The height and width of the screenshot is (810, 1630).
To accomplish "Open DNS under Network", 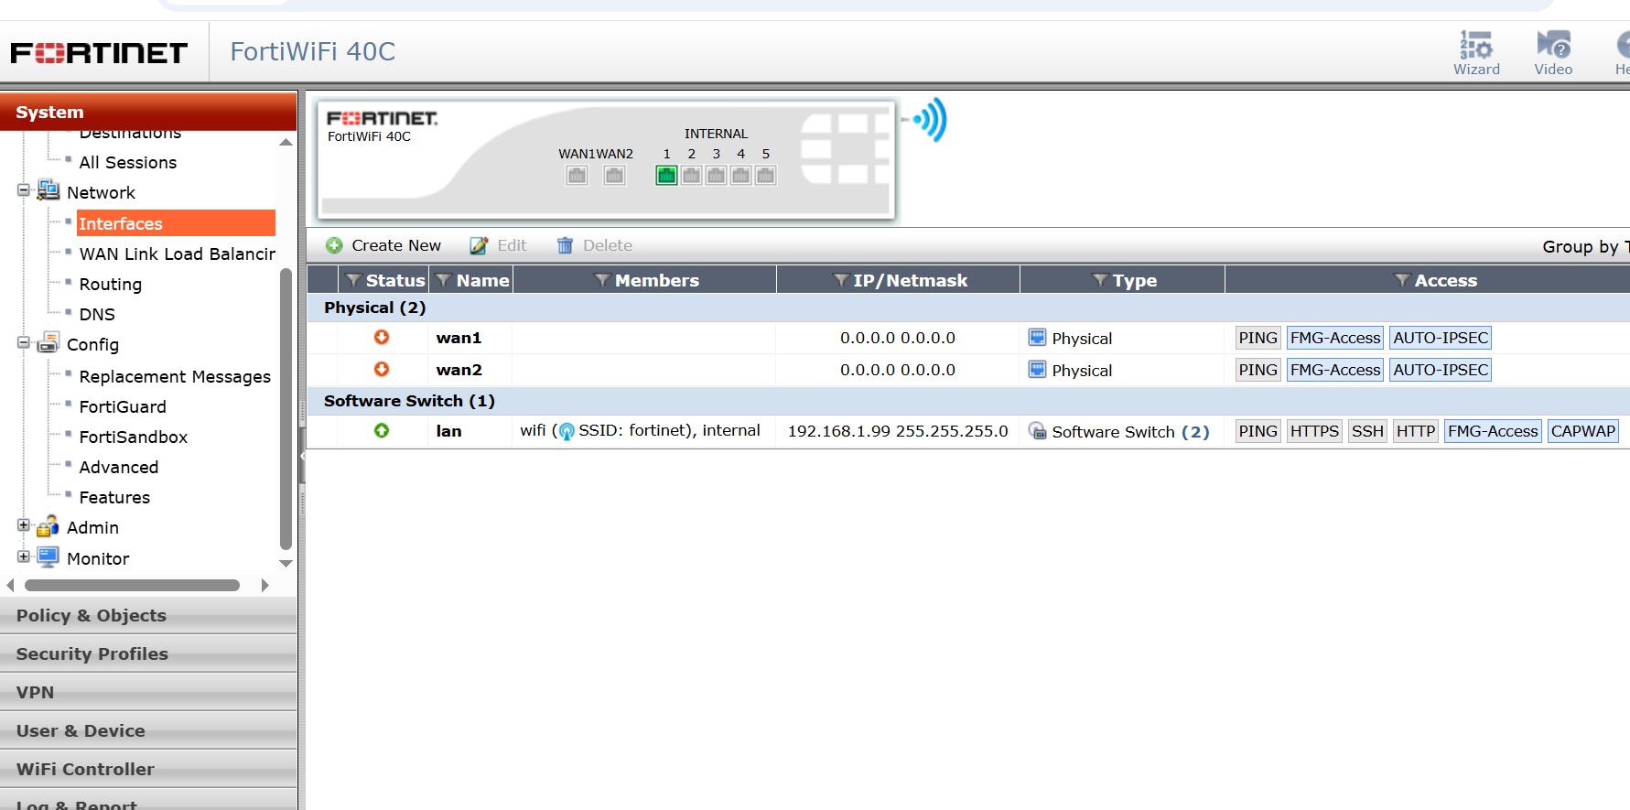I will [x=97, y=314].
